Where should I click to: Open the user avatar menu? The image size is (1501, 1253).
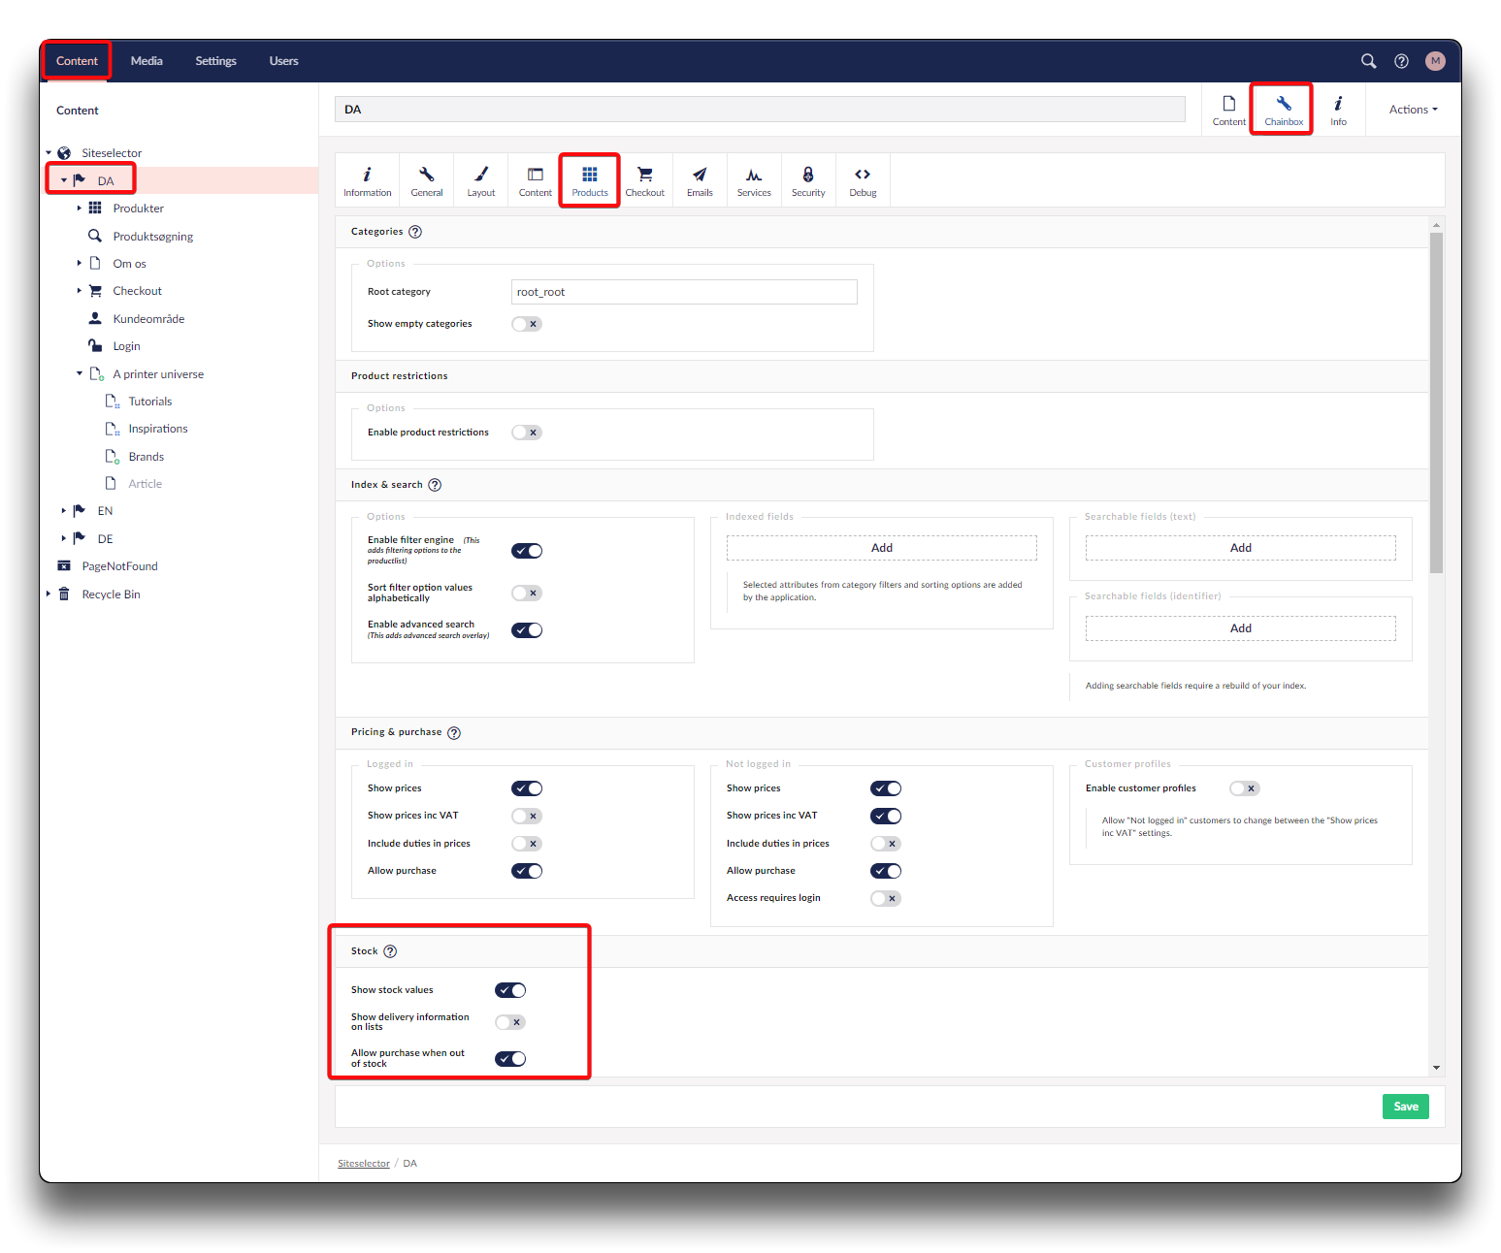(1435, 61)
